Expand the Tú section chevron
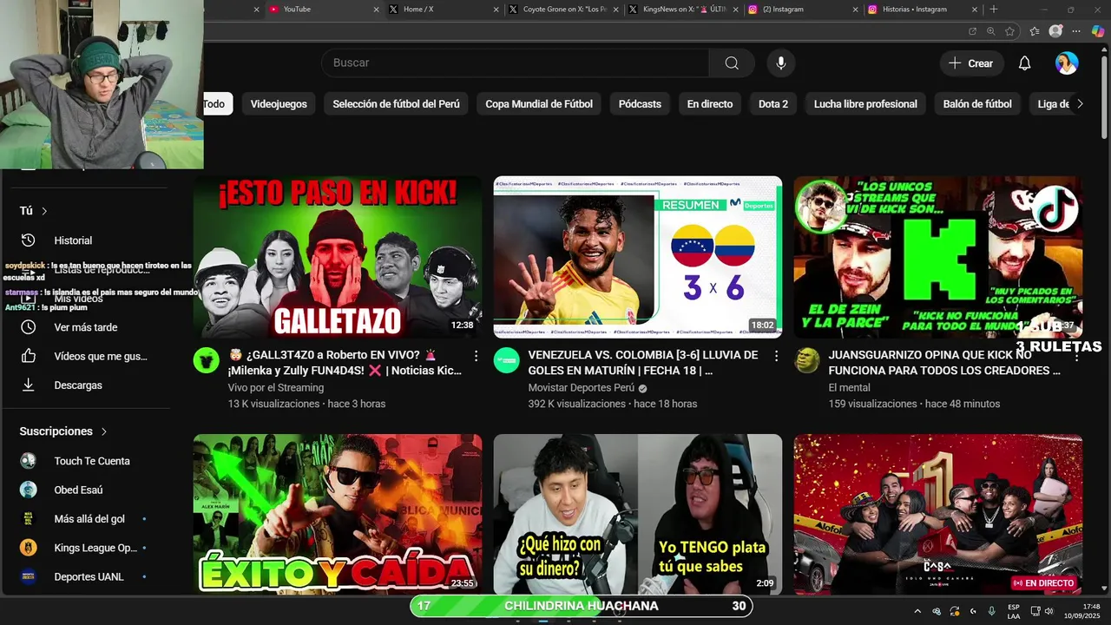 tap(44, 211)
